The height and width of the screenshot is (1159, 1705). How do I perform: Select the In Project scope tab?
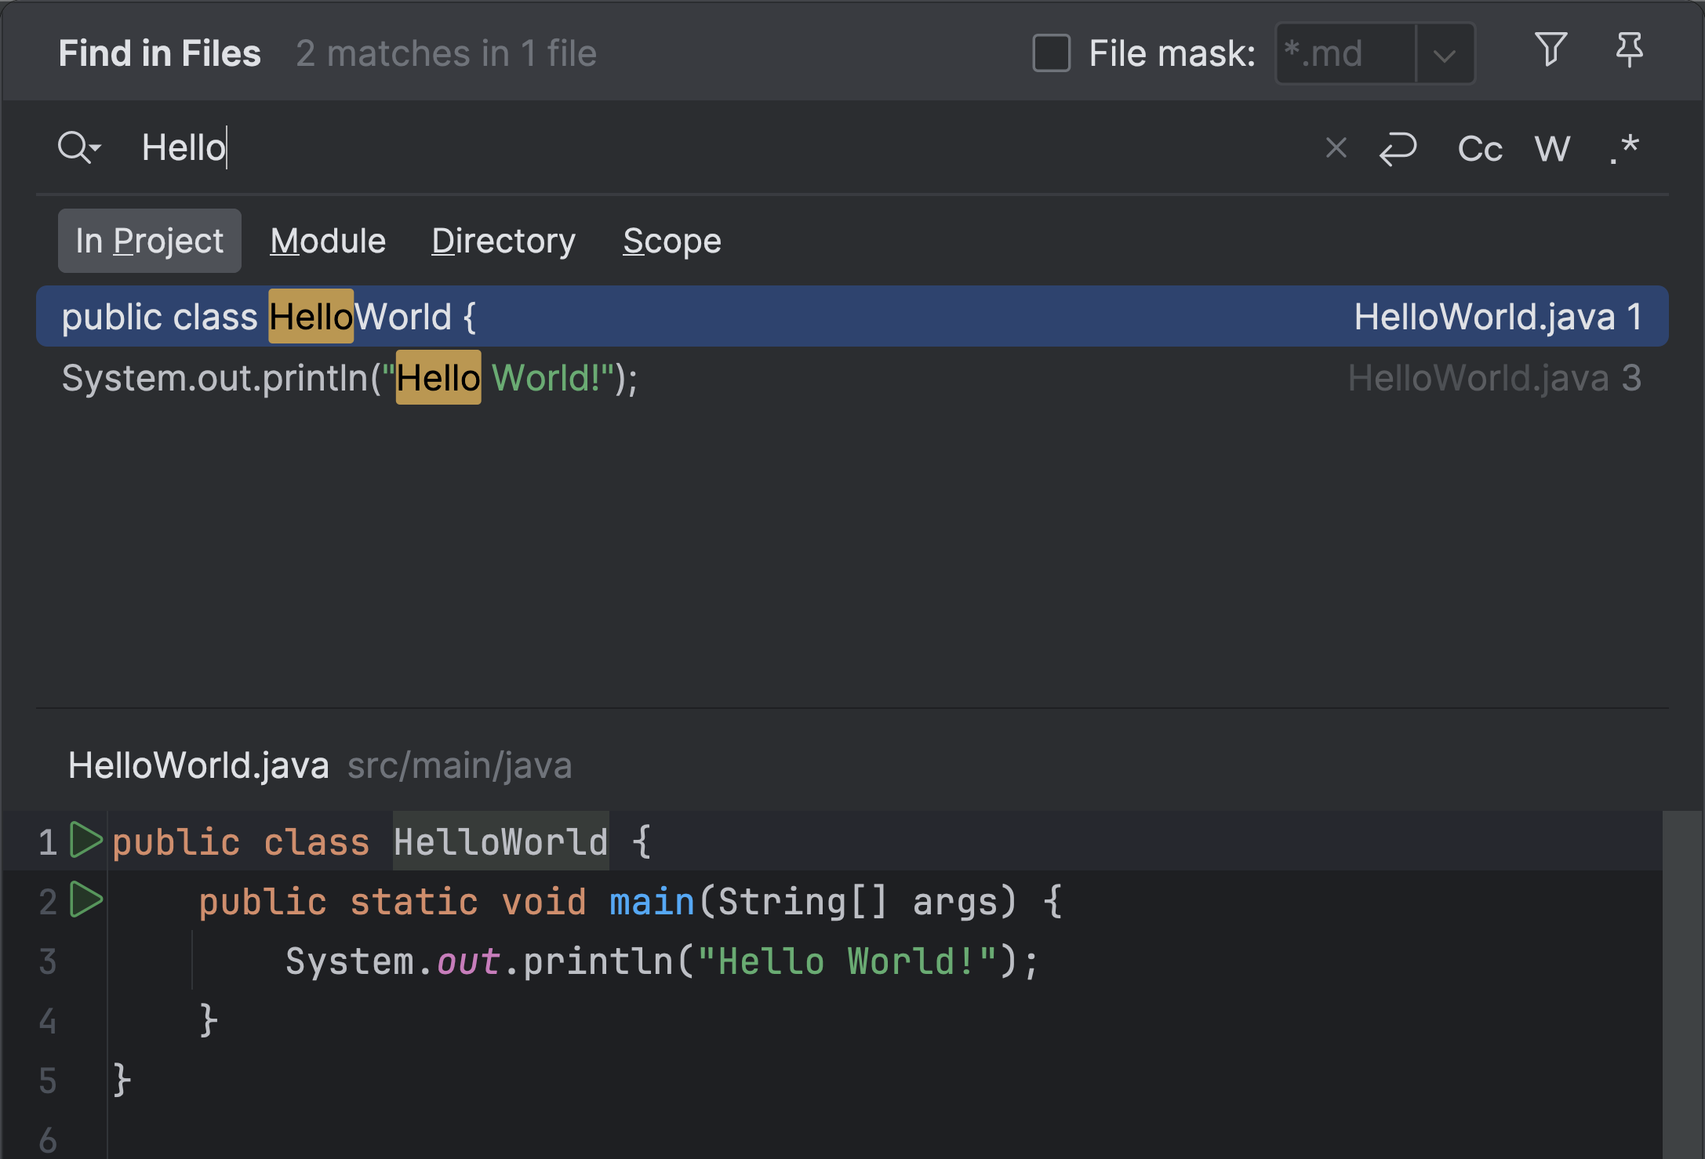tap(149, 241)
